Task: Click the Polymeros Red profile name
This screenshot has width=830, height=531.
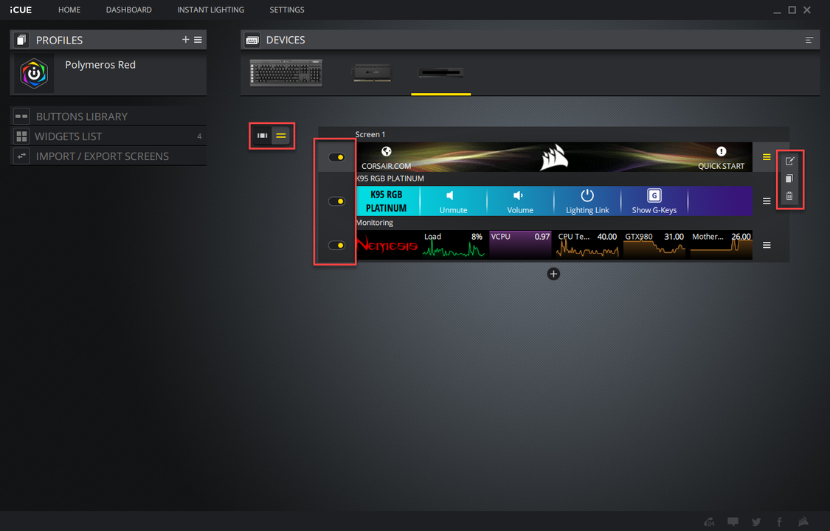Action: [100, 64]
